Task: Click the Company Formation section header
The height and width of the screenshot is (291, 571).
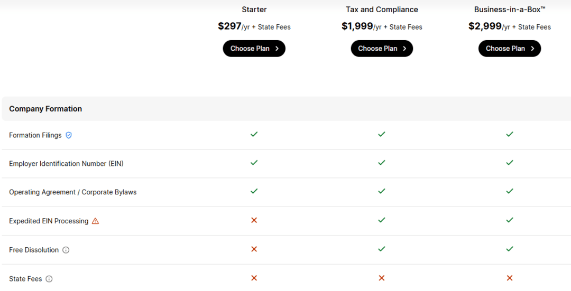Action: pyautogui.click(x=45, y=109)
